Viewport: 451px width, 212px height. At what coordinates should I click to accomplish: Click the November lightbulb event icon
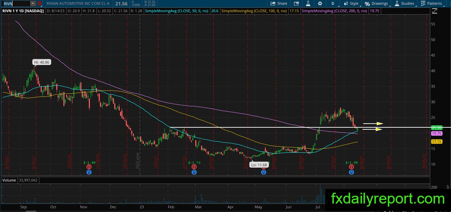pos(89,172)
